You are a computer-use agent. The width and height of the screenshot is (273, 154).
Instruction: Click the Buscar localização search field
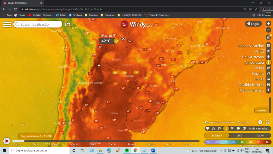[x=38, y=24]
